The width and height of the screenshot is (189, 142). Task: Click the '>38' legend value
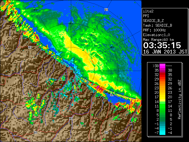(x=156, y=66)
